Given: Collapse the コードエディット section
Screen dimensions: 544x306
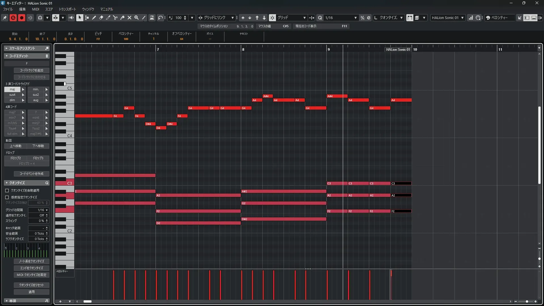Looking at the screenshot, I should tap(7, 56).
